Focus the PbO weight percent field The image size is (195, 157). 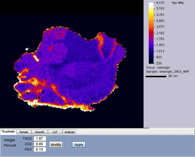point(40,149)
